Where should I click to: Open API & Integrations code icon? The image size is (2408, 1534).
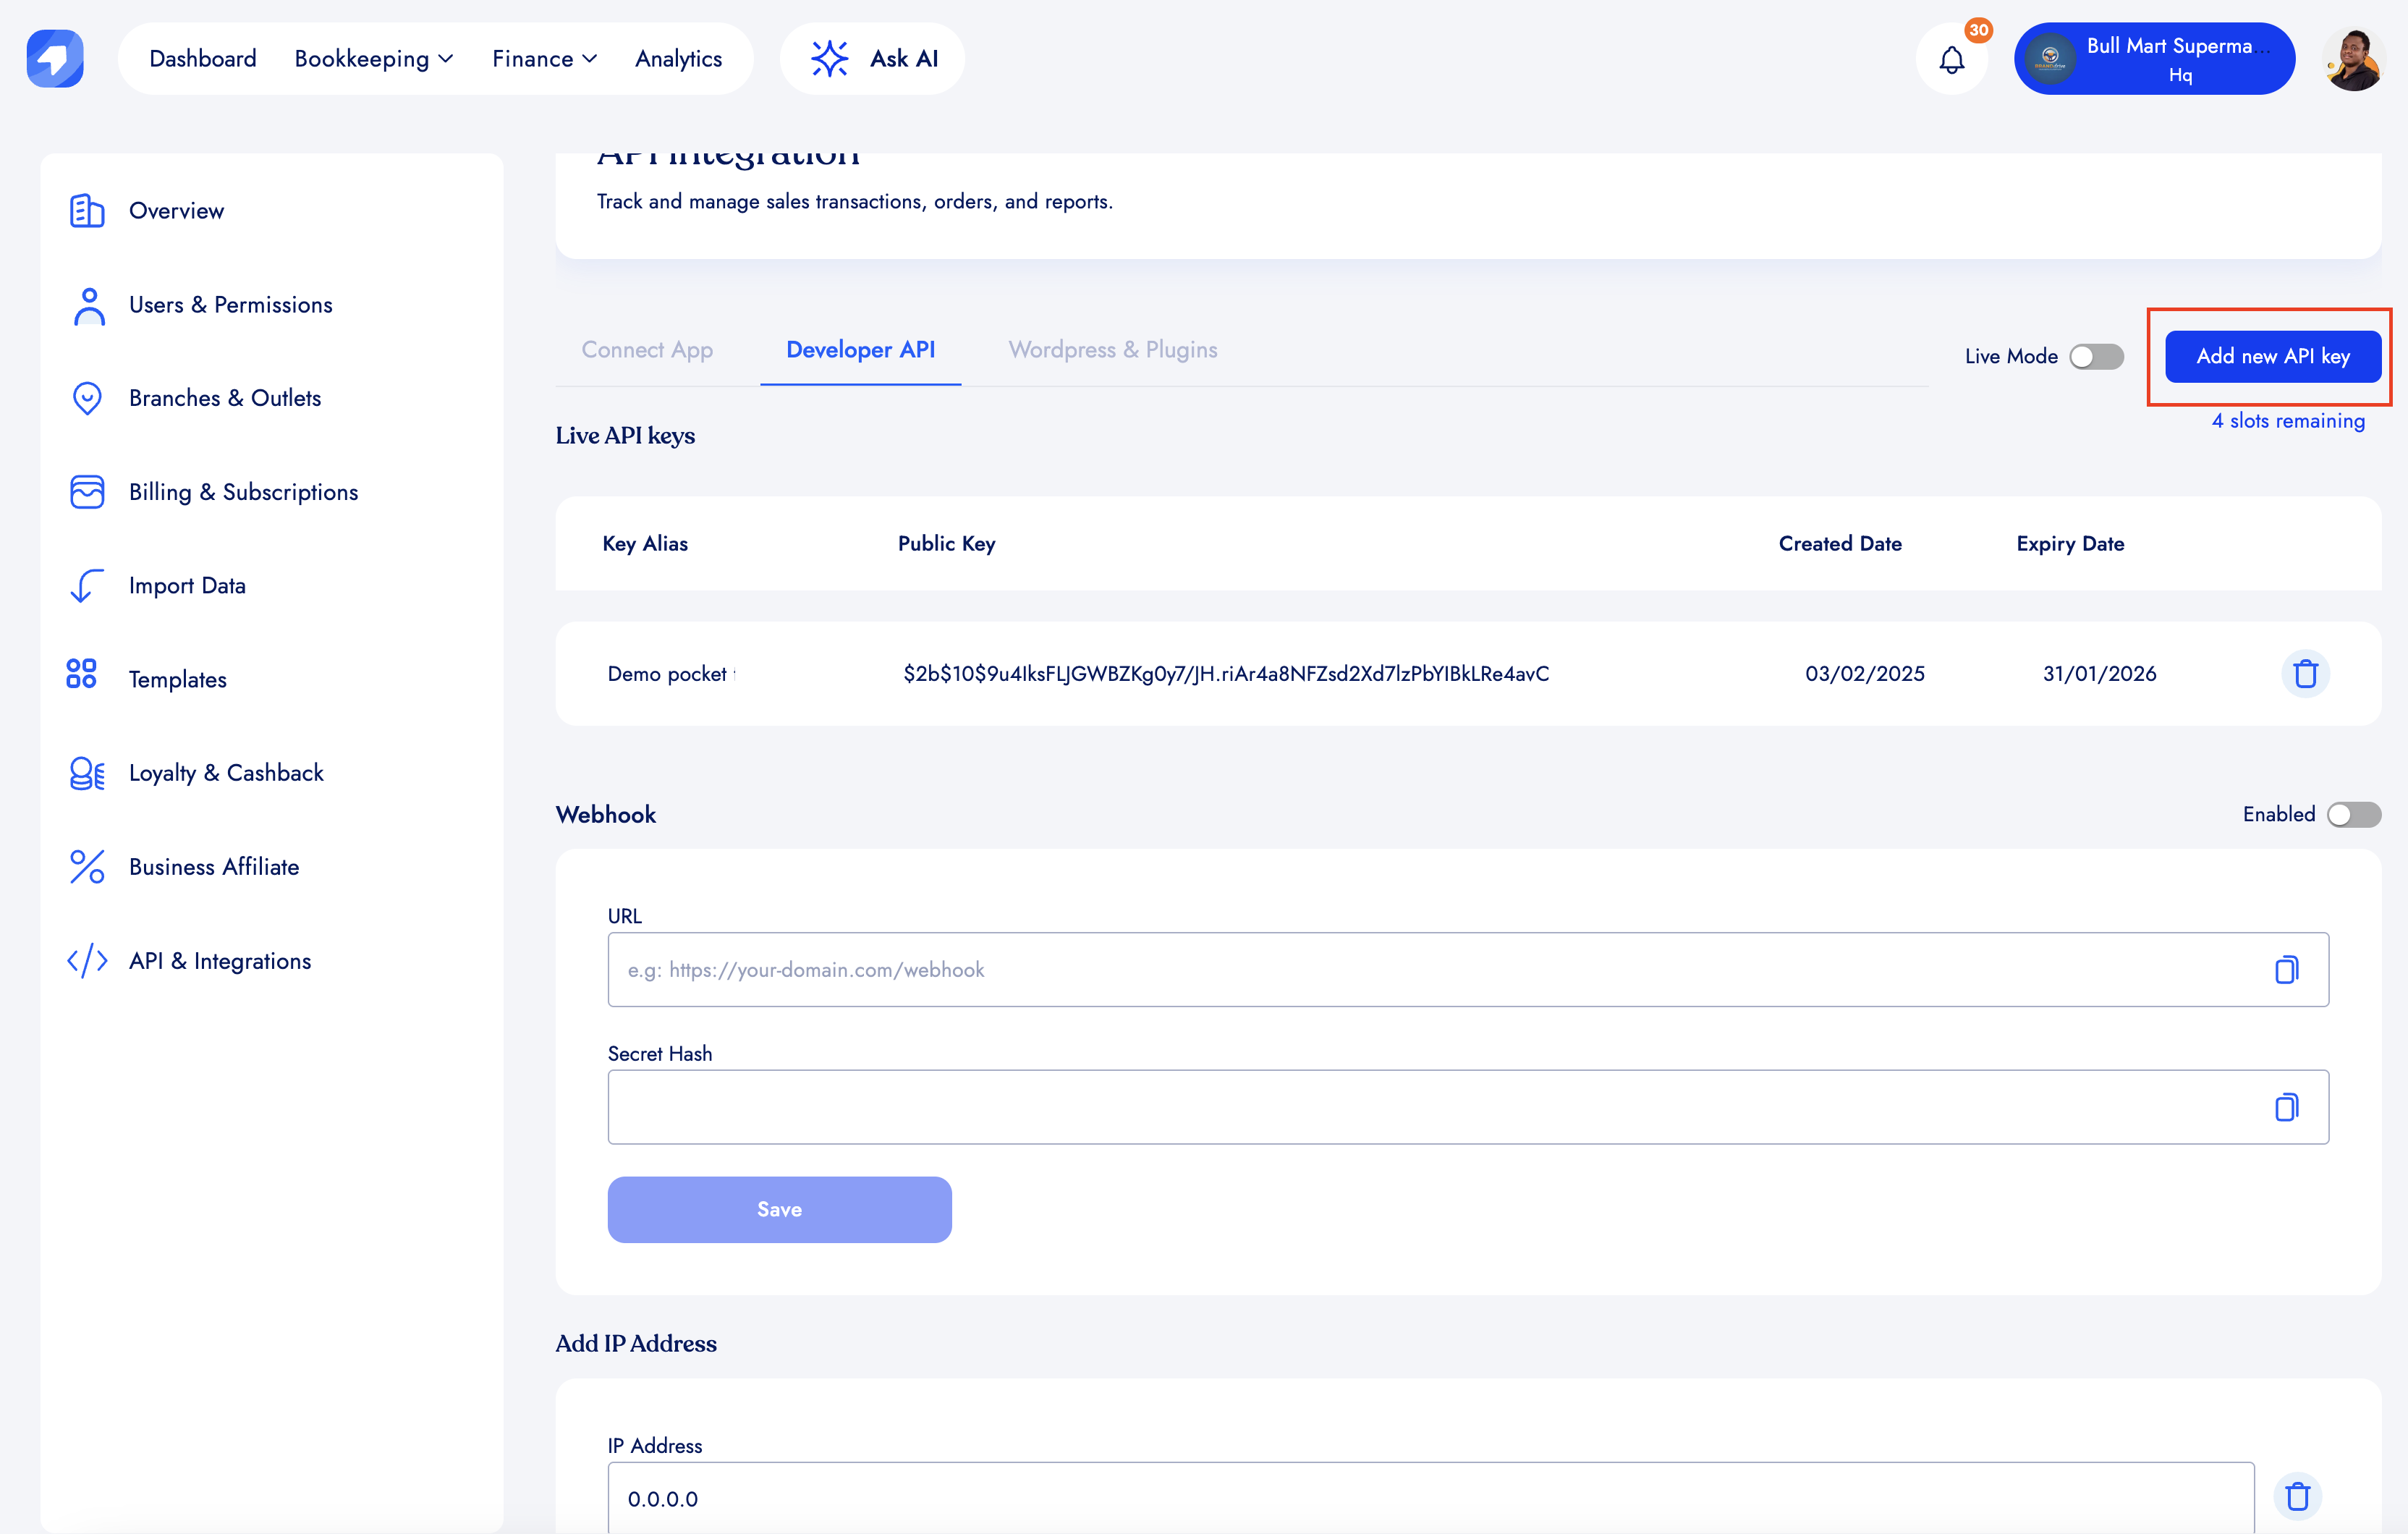click(x=87, y=960)
